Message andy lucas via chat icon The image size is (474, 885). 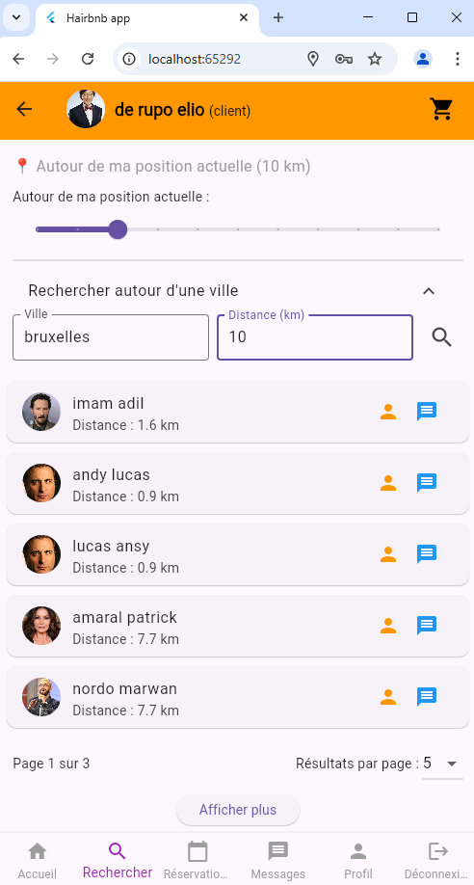tap(427, 483)
